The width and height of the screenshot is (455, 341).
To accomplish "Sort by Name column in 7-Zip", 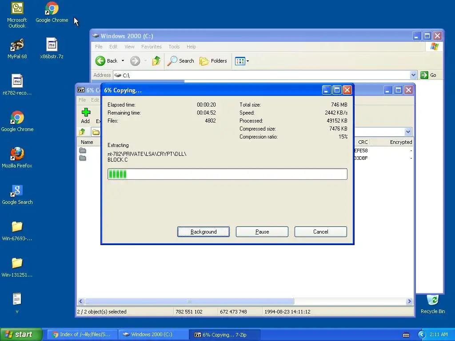I will (x=87, y=142).
